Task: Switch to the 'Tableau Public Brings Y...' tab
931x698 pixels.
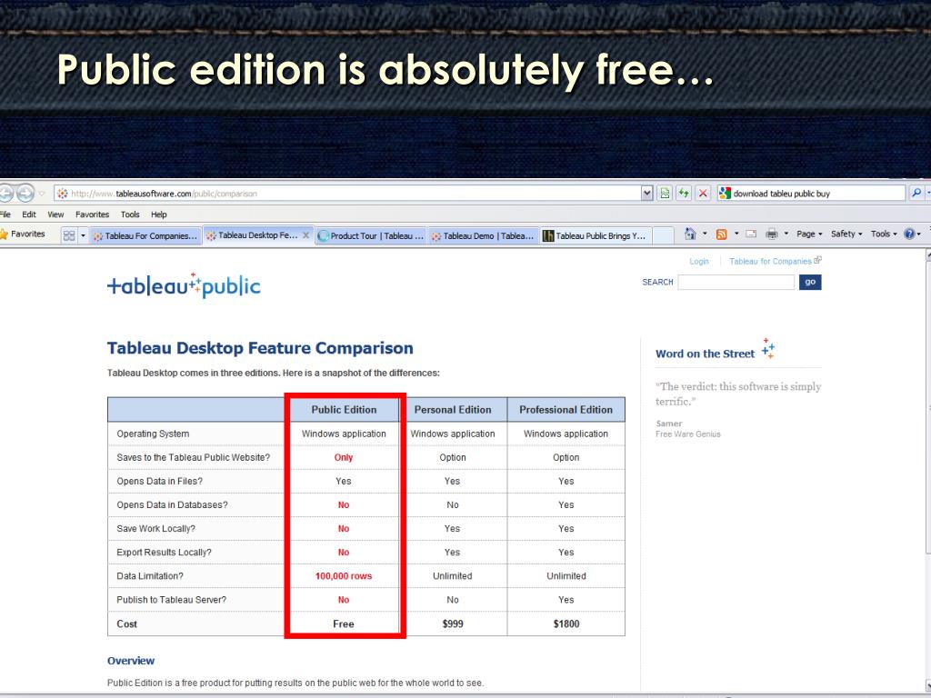Action: coord(596,235)
